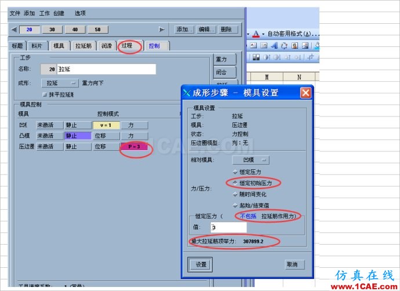Select the crop tool in Excel picture toolbar
400x291 pixels.
click(x=311, y=57)
